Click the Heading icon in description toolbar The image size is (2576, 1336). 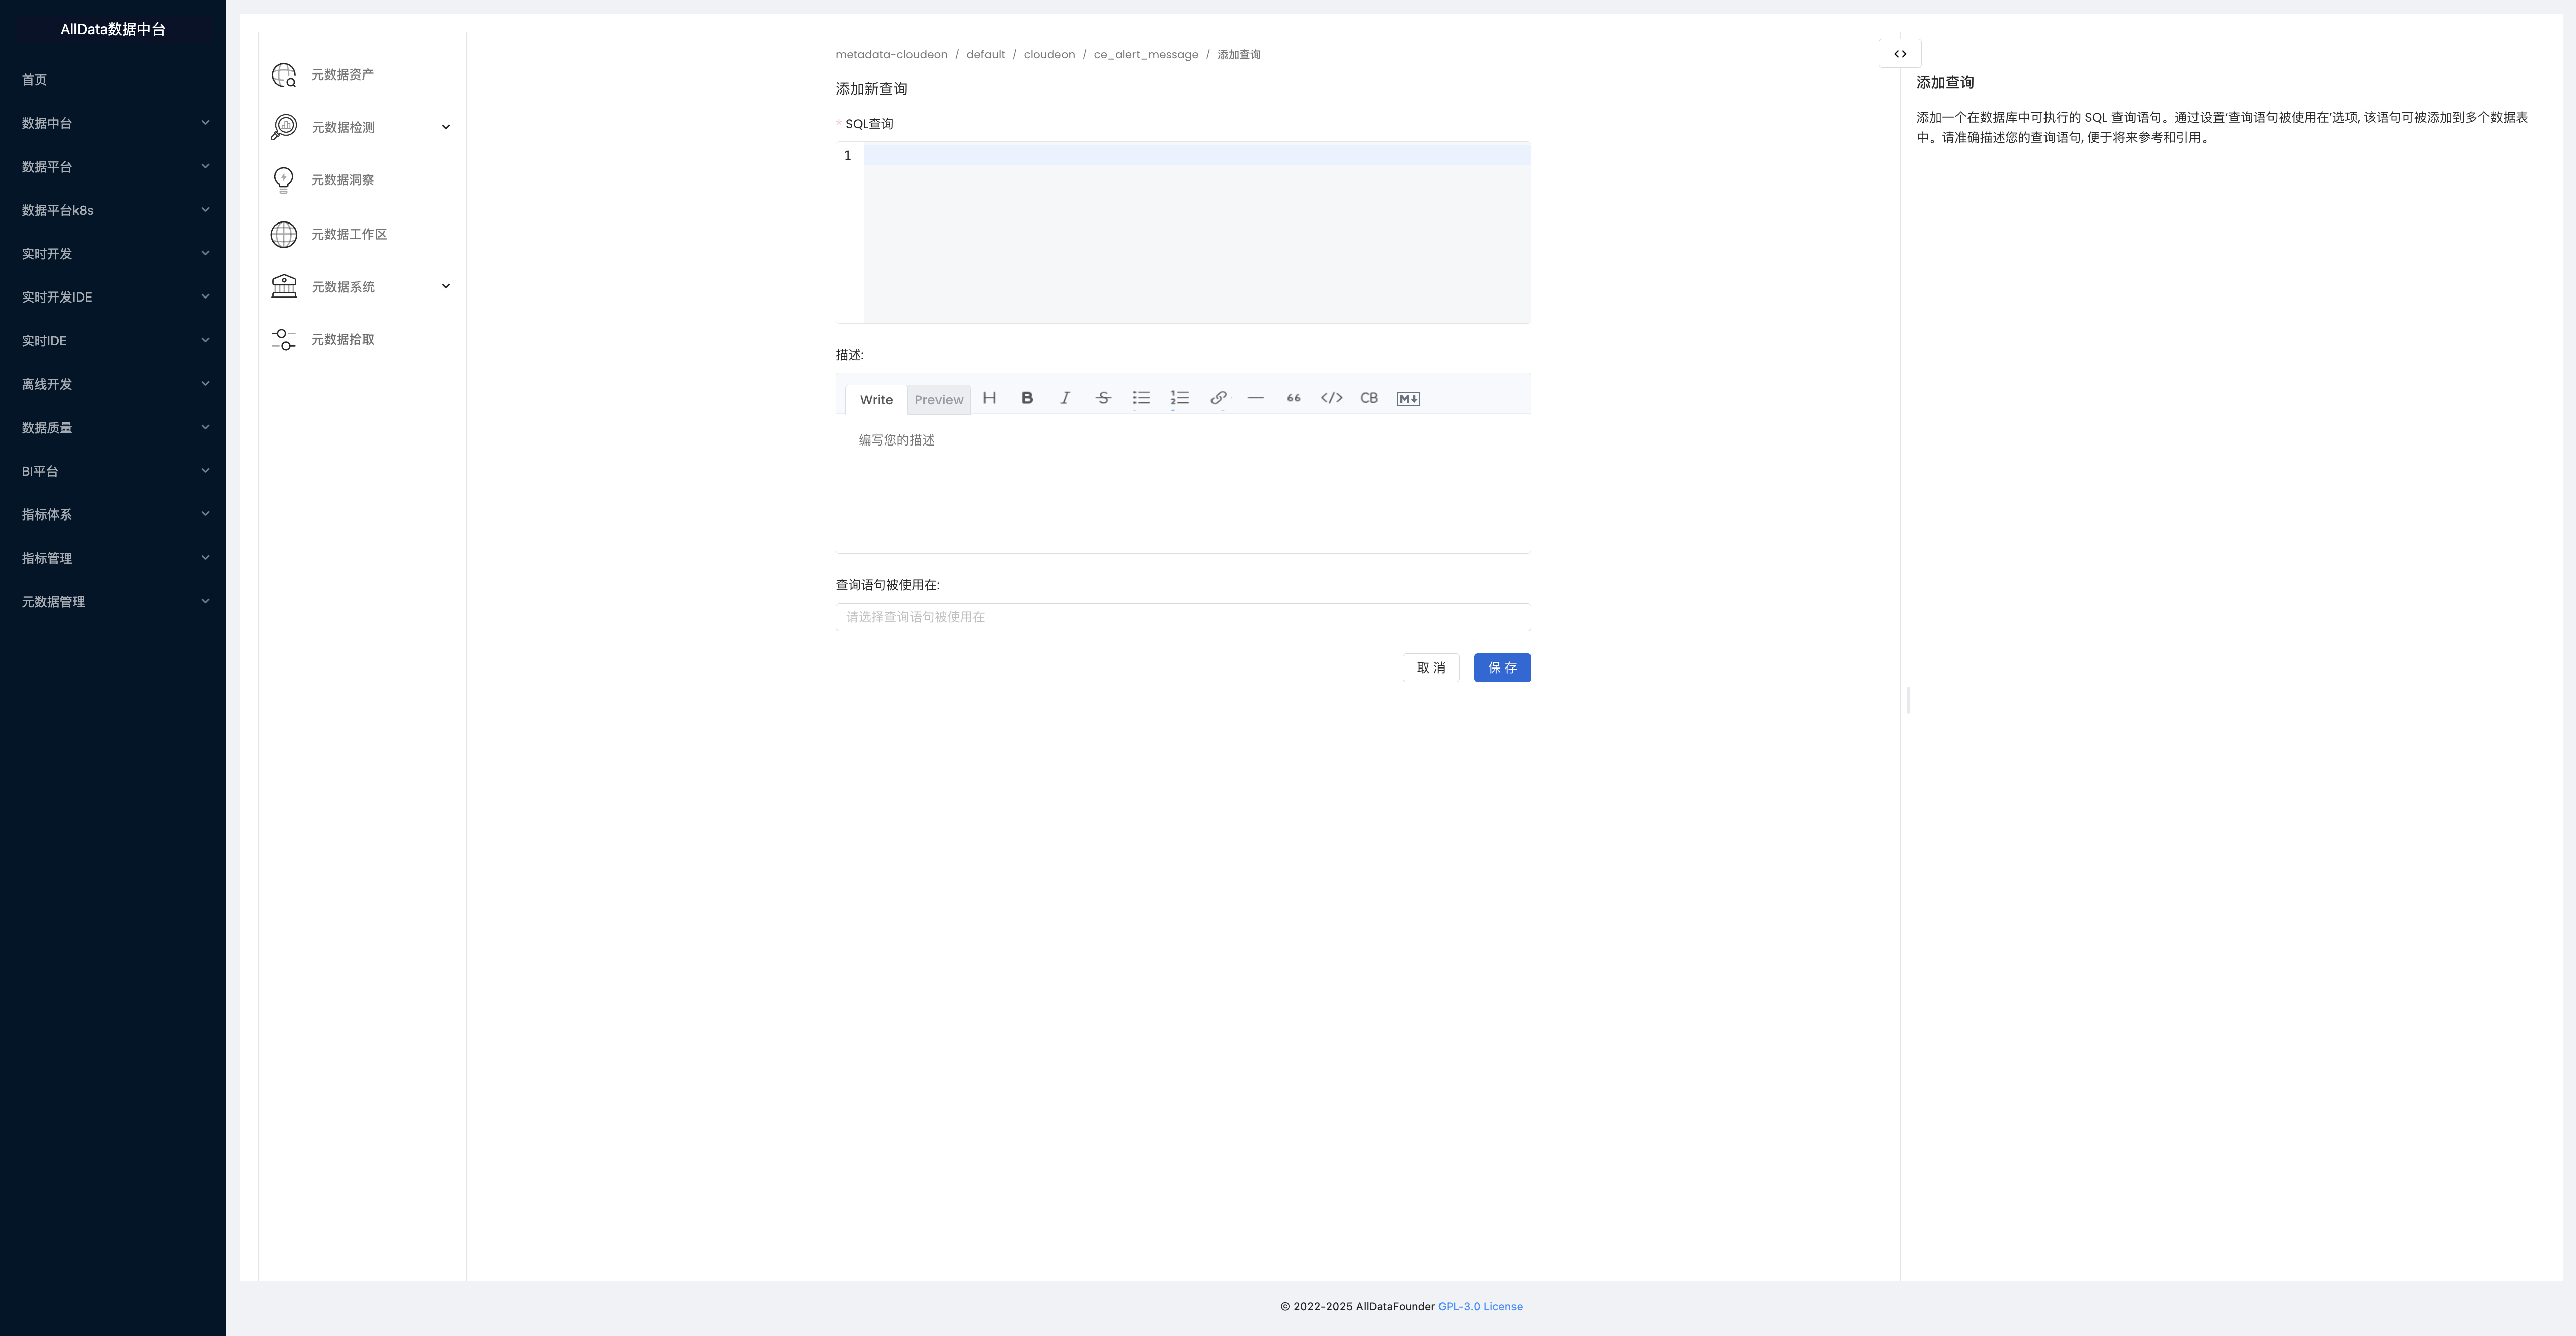tap(989, 398)
